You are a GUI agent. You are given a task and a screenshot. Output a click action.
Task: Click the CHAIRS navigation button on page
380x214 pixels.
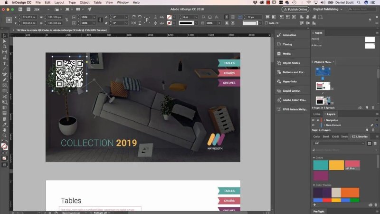[x=229, y=73]
